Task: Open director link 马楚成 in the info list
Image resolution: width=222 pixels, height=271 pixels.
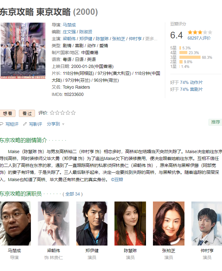Action: coord(69,25)
